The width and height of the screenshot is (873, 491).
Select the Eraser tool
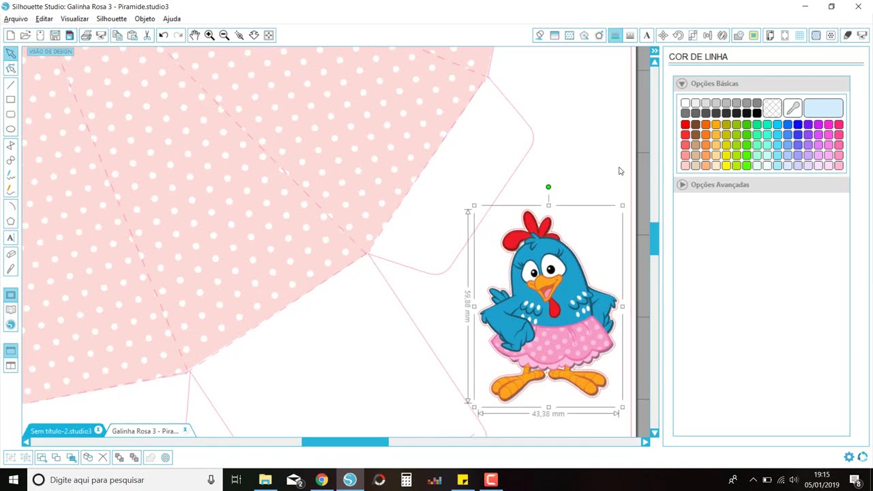(10, 254)
